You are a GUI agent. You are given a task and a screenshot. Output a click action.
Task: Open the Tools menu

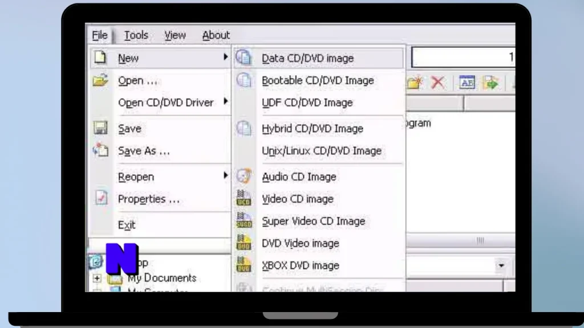pos(136,35)
